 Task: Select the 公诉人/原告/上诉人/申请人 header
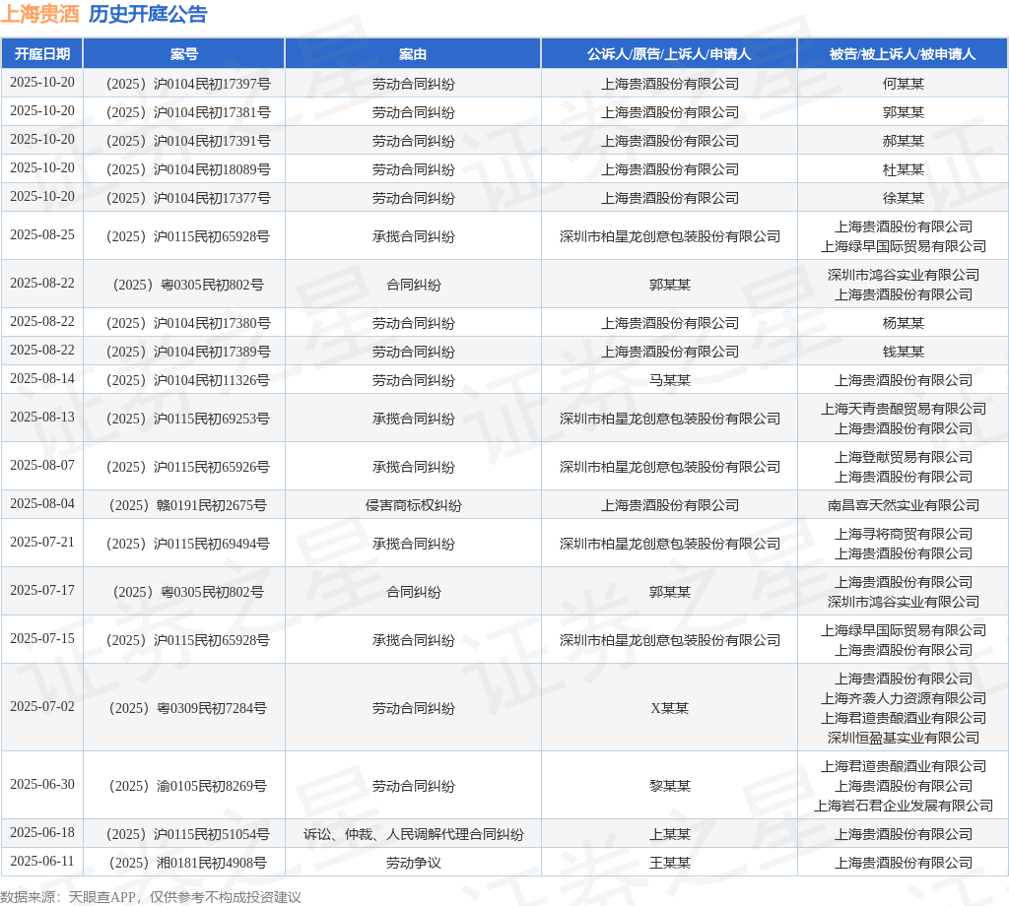[669, 54]
